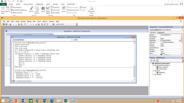Run the macro with the play icon
This screenshot has width=184, height=103.
pos(31,24)
